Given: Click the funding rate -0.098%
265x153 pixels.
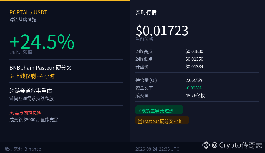Looking at the screenshot, I should pos(193,88).
